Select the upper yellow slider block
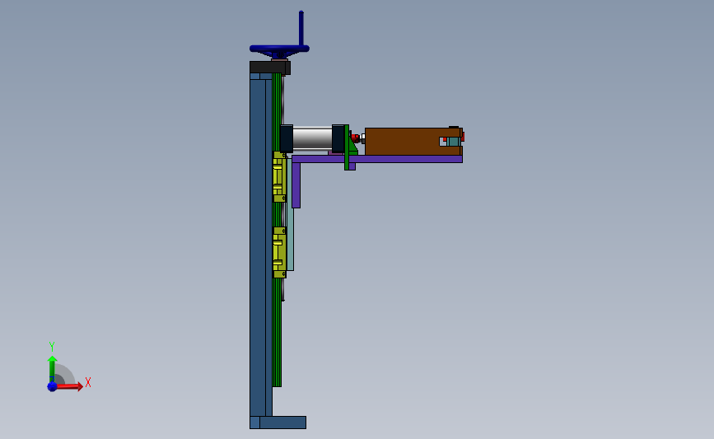 tap(279, 177)
